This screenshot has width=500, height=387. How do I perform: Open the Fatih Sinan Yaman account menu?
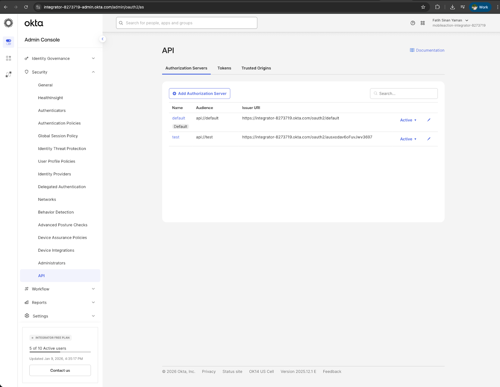(x=450, y=20)
